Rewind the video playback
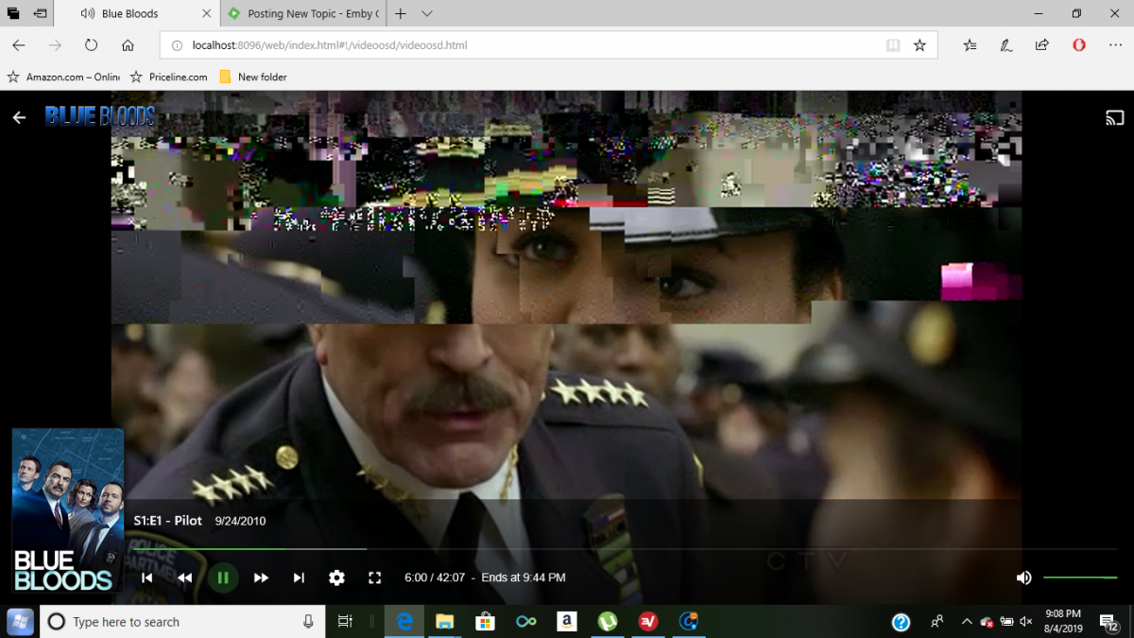This screenshot has width=1134, height=638. click(x=185, y=578)
